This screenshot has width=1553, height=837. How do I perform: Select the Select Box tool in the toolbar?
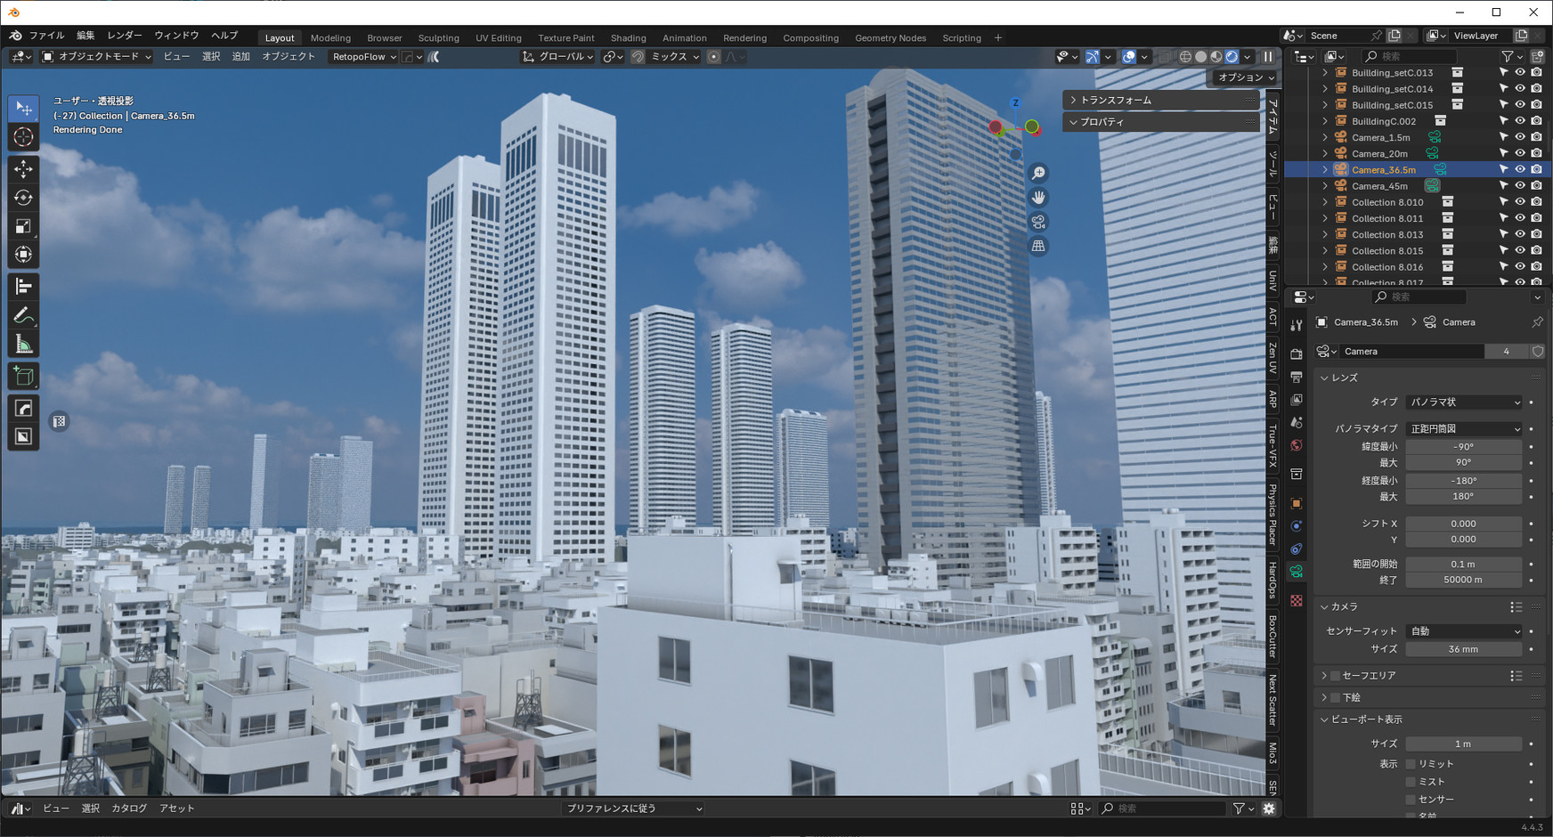pyautogui.click(x=24, y=108)
